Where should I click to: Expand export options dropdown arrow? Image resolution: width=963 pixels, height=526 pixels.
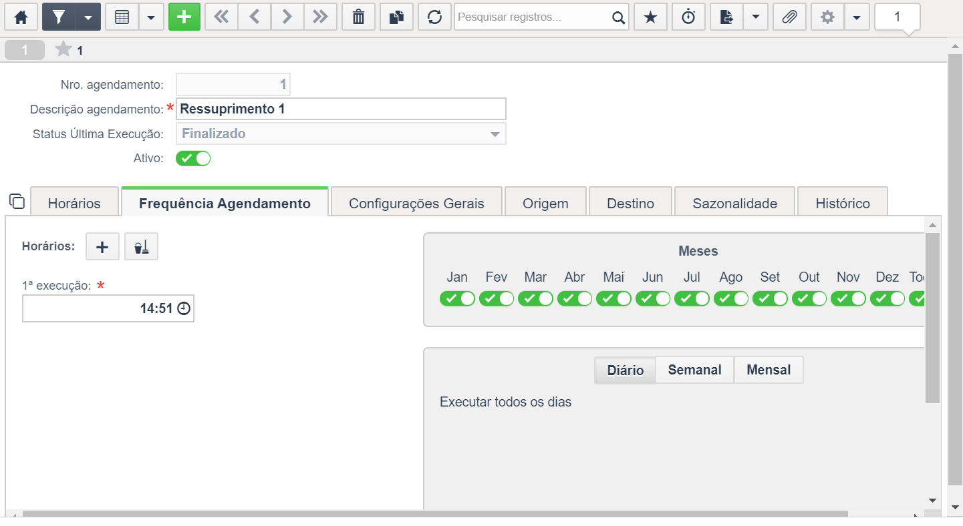(756, 17)
